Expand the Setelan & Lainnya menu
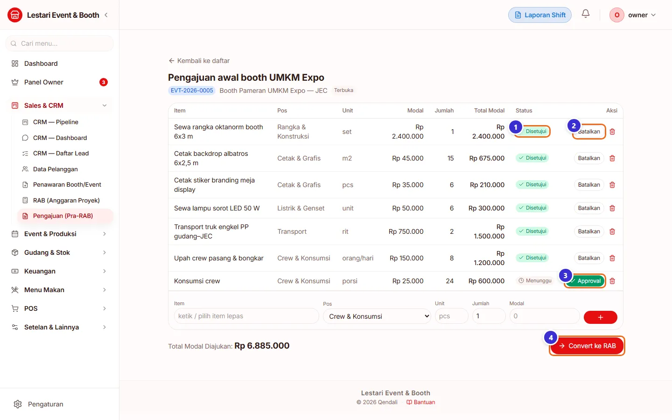 (60, 327)
